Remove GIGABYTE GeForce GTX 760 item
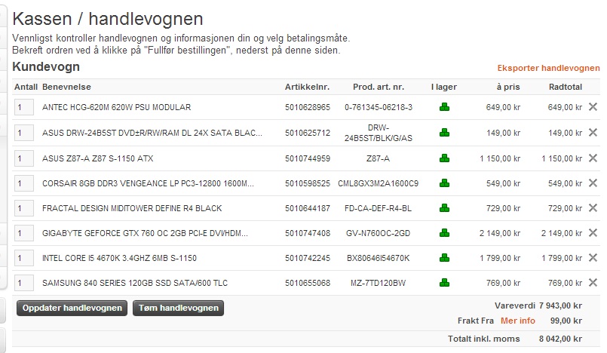The image size is (607, 353). 593,232
